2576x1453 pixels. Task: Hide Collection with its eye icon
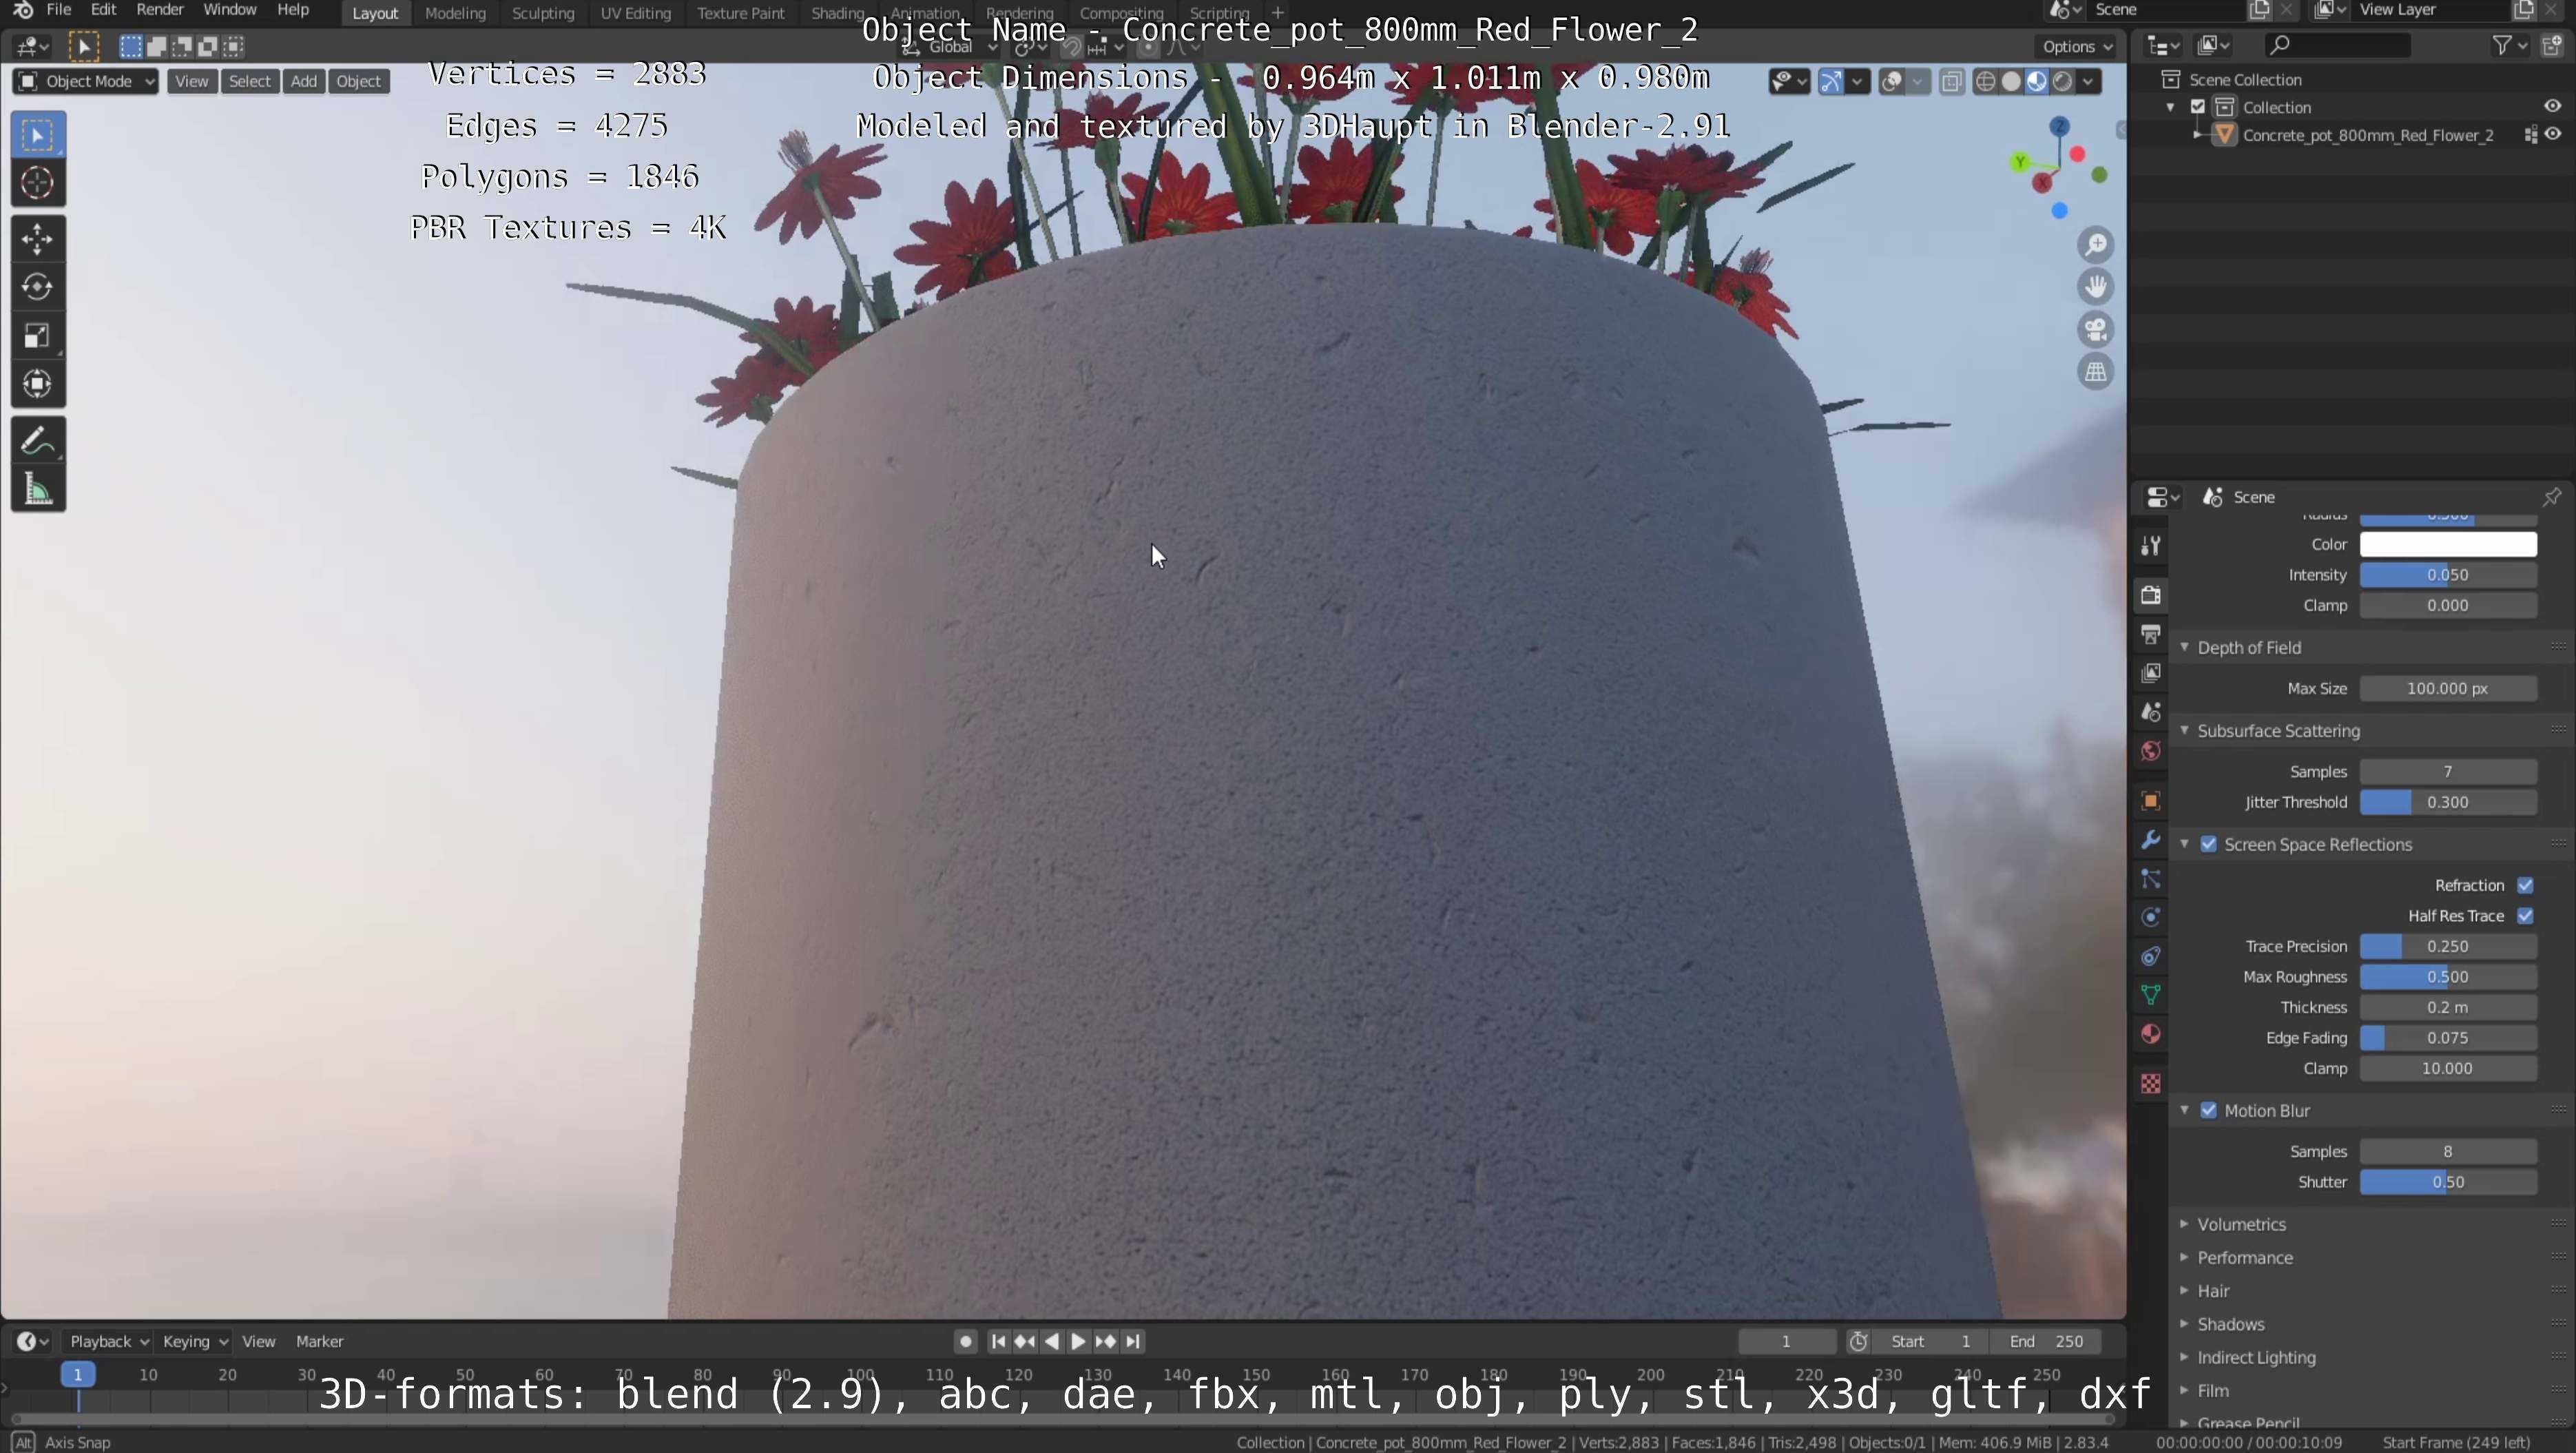coord(2552,107)
